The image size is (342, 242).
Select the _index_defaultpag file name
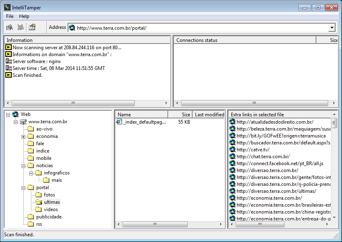(x=145, y=122)
